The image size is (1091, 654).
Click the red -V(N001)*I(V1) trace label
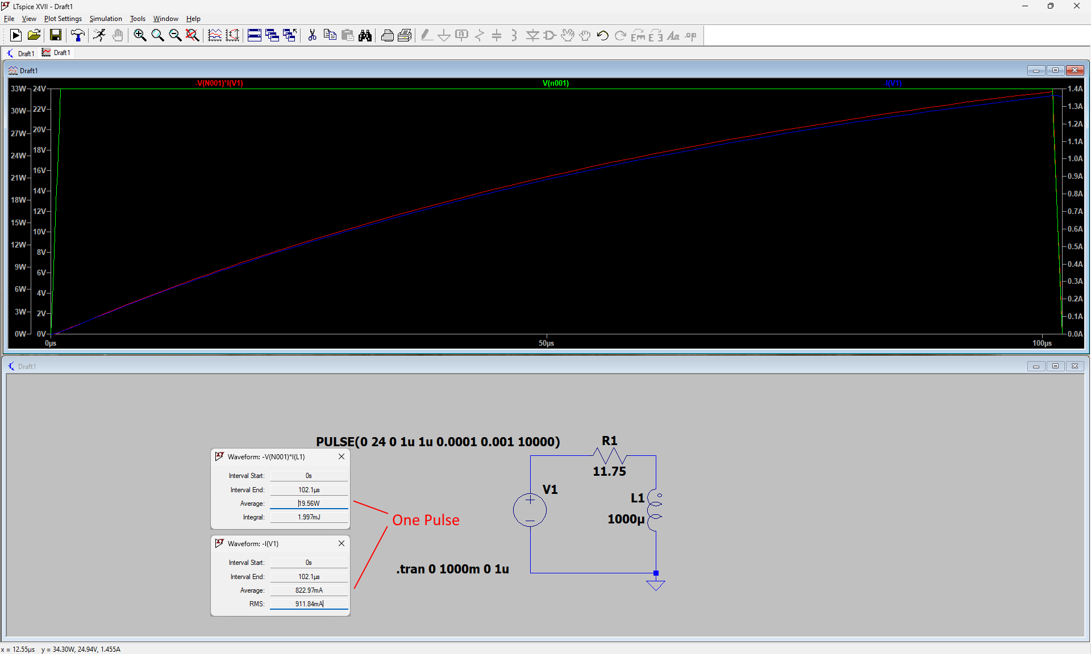(219, 83)
